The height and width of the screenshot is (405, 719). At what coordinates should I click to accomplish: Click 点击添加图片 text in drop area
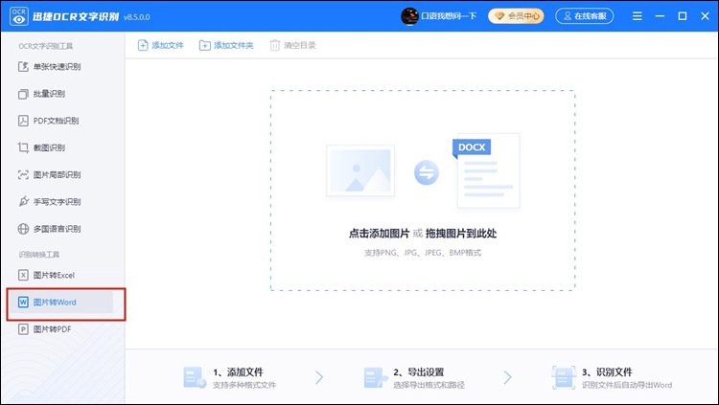point(379,234)
